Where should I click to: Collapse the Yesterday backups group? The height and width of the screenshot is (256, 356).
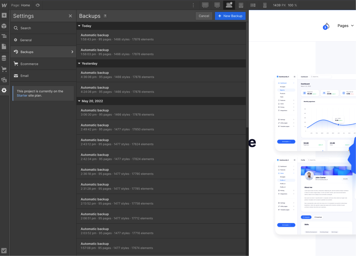point(79,63)
